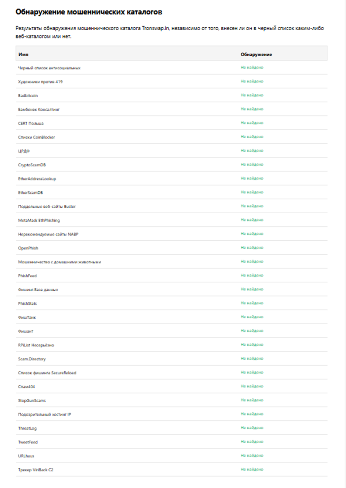
Task: Click the PhishFeed entry name
Action: click(27, 276)
